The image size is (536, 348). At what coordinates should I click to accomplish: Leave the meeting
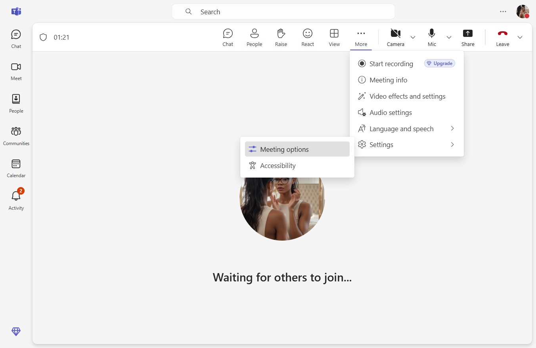503,38
